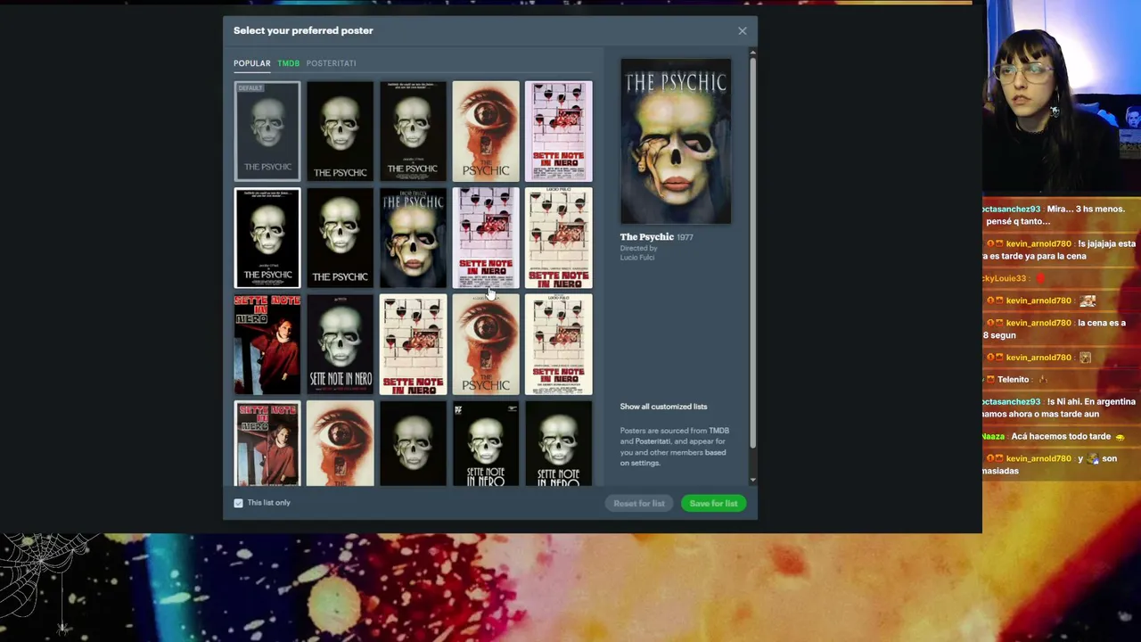Click the green 'Save for list' button
1141x642 pixels.
[713, 504]
